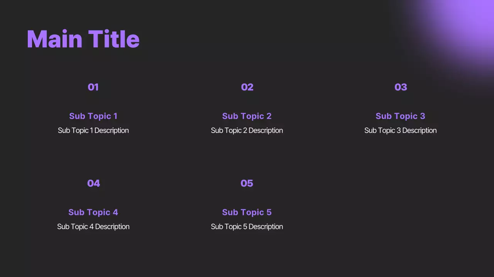Click the 'Sub Topic 5 Description' text
The width and height of the screenshot is (494, 277).
coord(247,227)
